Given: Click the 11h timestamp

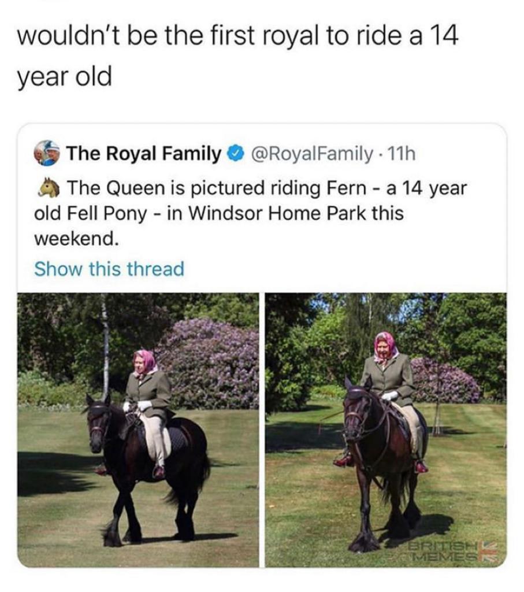Looking at the screenshot, I should [x=403, y=154].
